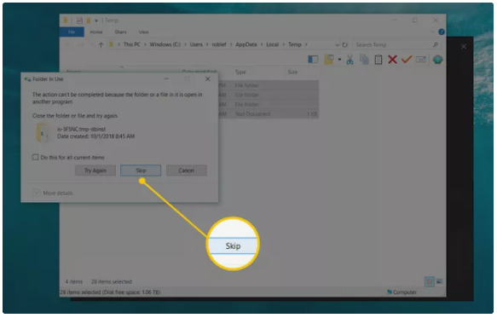
Task: Open the File menu tab
Action: [72, 32]
